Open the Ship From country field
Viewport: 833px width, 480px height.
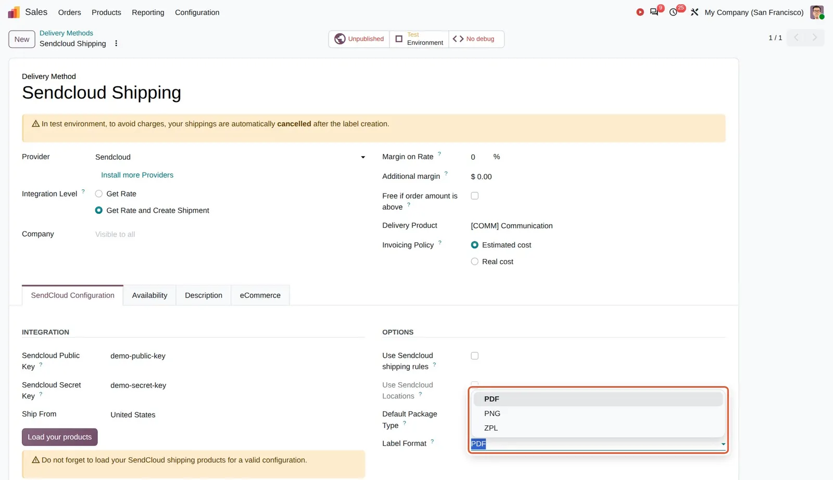tap(237, 415)
